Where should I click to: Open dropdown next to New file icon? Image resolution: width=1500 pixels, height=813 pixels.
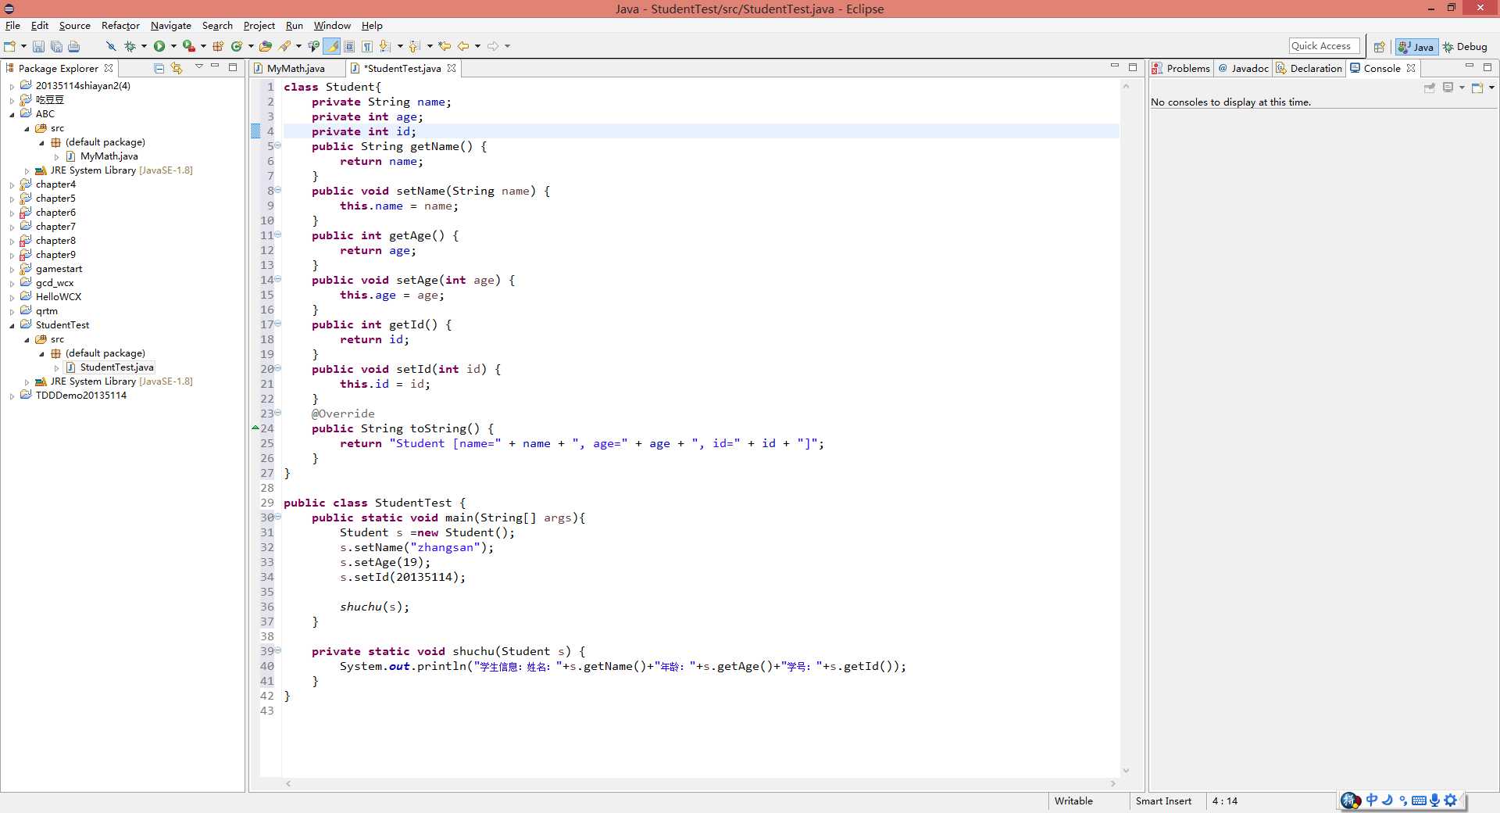23,47
